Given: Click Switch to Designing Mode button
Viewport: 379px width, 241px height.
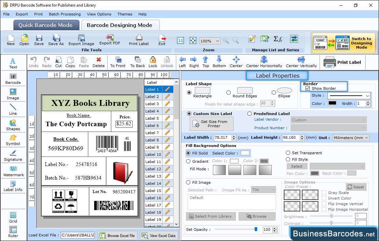Looking at the screenshot, I should coord(344,43).
